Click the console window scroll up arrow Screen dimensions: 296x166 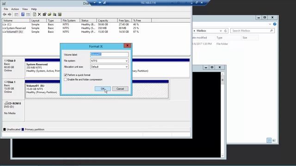click(x=222, y=74)
